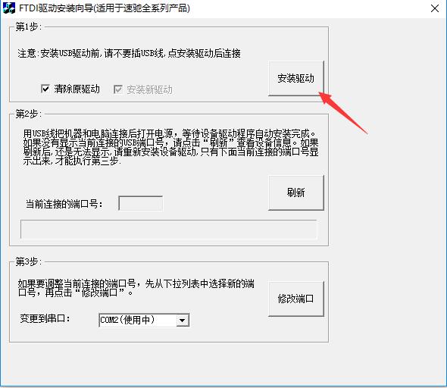Image resolution: width=447 pixels, height=388 pixels.
Task: Close the FTDI驱动安装向导 window
Action: 435,8
